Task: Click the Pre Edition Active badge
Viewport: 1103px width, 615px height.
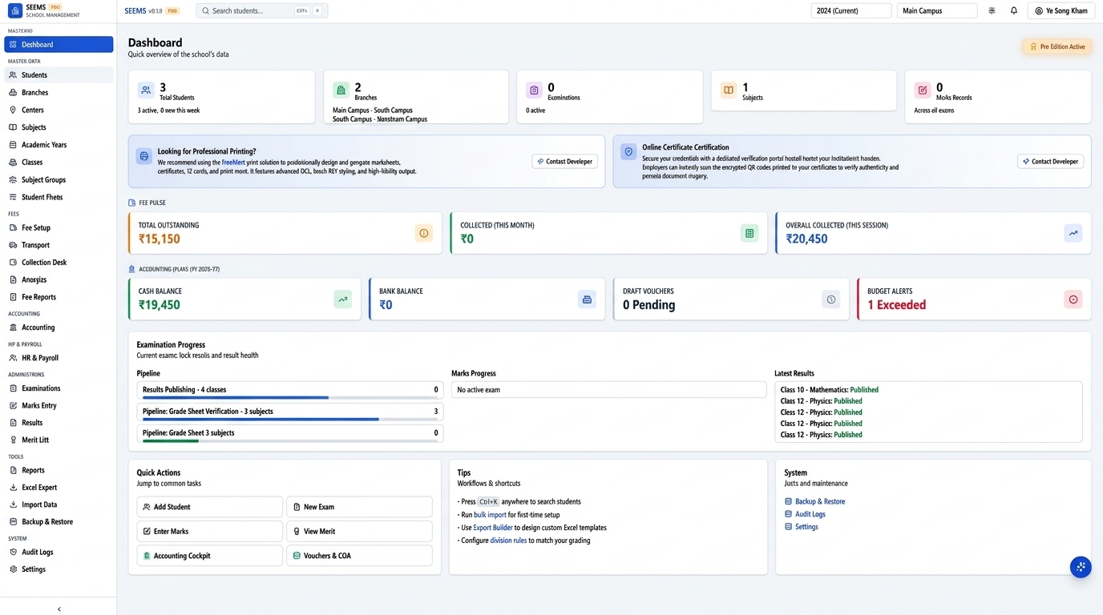Action: 1057,46
